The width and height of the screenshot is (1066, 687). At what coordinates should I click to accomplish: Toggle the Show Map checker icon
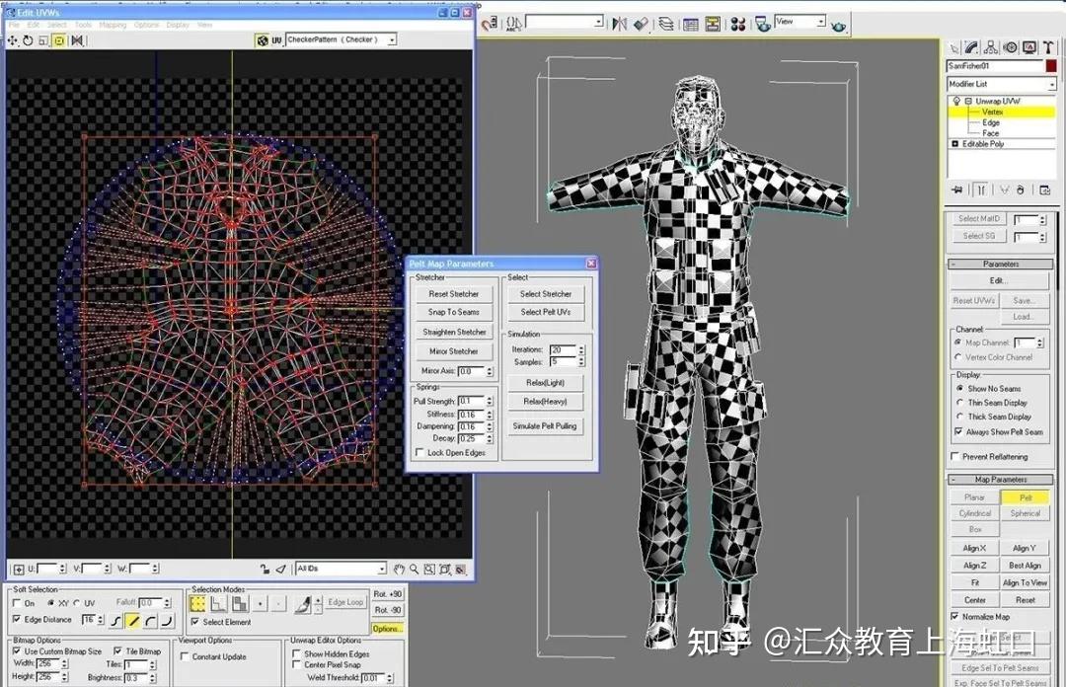click(263, 40)
